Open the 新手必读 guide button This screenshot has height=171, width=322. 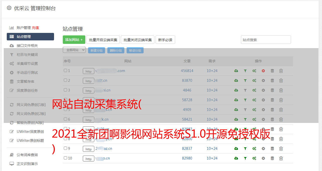pos(165,40)
